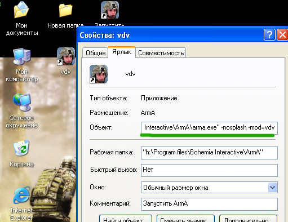This screenshot has width=288, height=222.
Task: Select the Ярлык tab
Action: pos(122,52)
